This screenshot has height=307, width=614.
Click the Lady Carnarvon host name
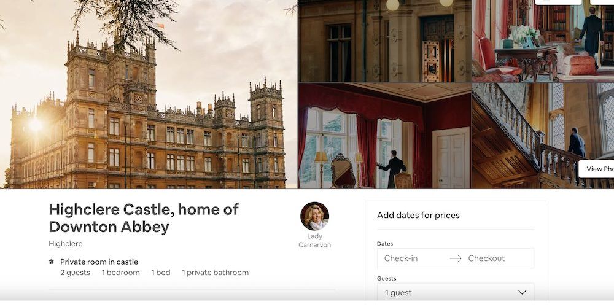(314, 241)
